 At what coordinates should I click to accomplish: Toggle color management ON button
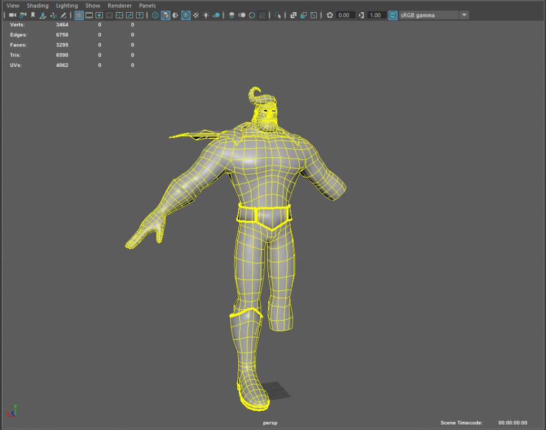392,15
